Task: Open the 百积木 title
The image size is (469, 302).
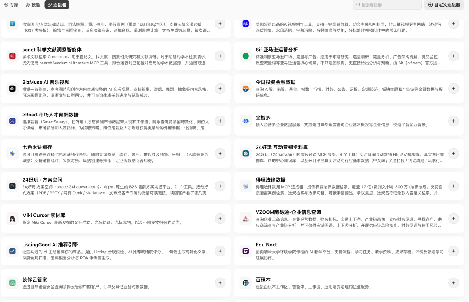Action: pyautogui.click(x=263, y=279)
